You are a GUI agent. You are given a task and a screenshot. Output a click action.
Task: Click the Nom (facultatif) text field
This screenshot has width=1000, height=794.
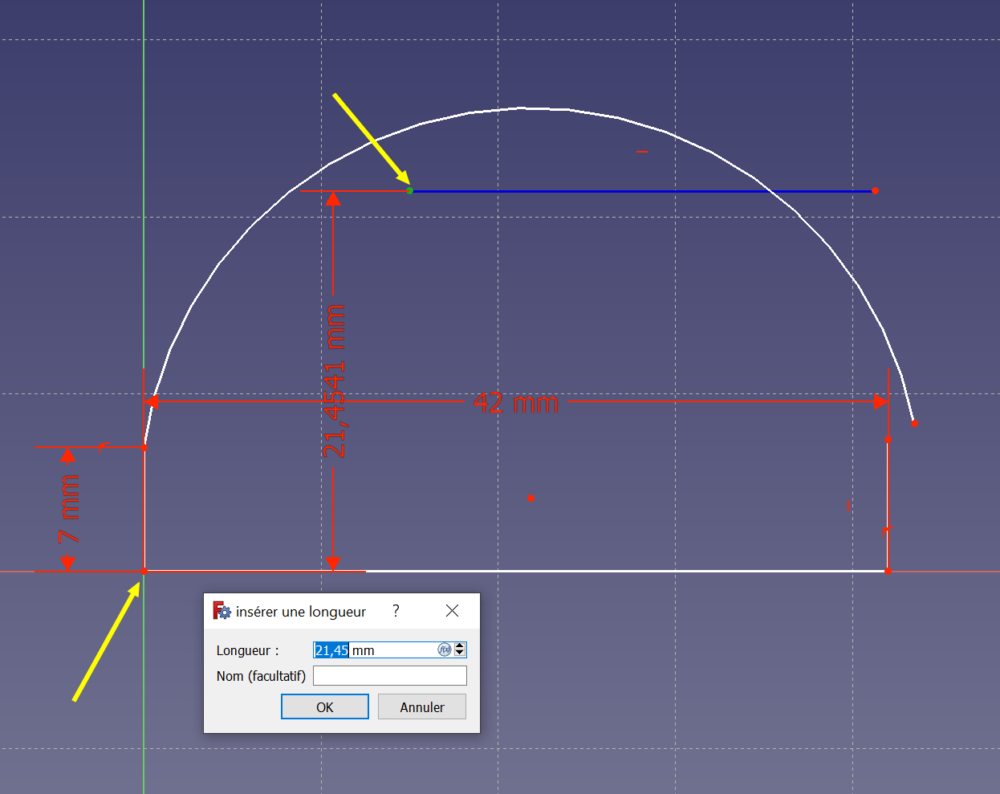pos(389,676)
